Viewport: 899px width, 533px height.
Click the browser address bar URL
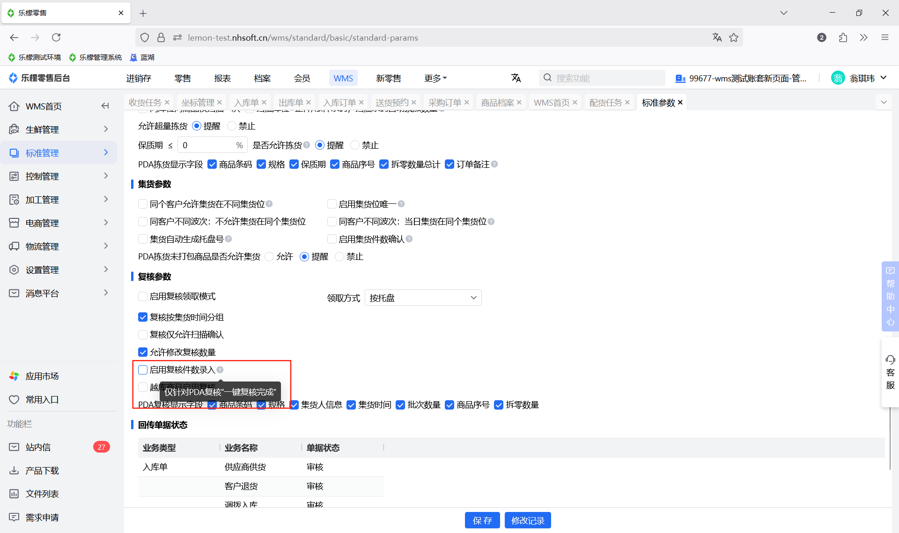(x=303, y=37)
